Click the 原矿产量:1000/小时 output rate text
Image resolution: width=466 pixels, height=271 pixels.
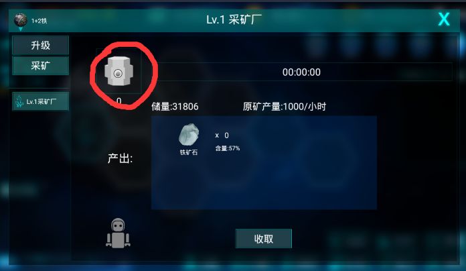pos(285,106)
